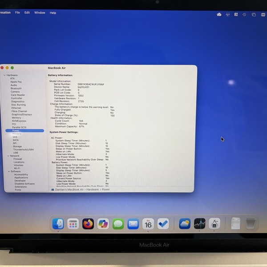Open the Help menu
Image resolution: width=267 pixels, height=267 pixels.
53,13
